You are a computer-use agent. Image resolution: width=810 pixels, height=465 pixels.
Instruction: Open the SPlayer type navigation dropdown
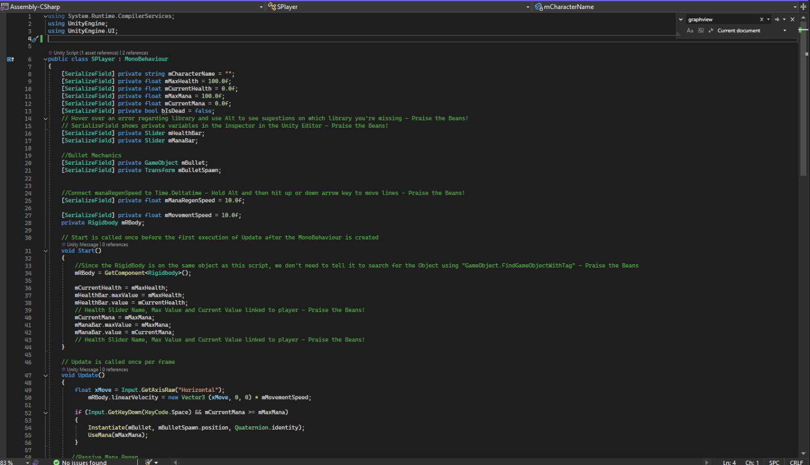(x=528, y=7)
